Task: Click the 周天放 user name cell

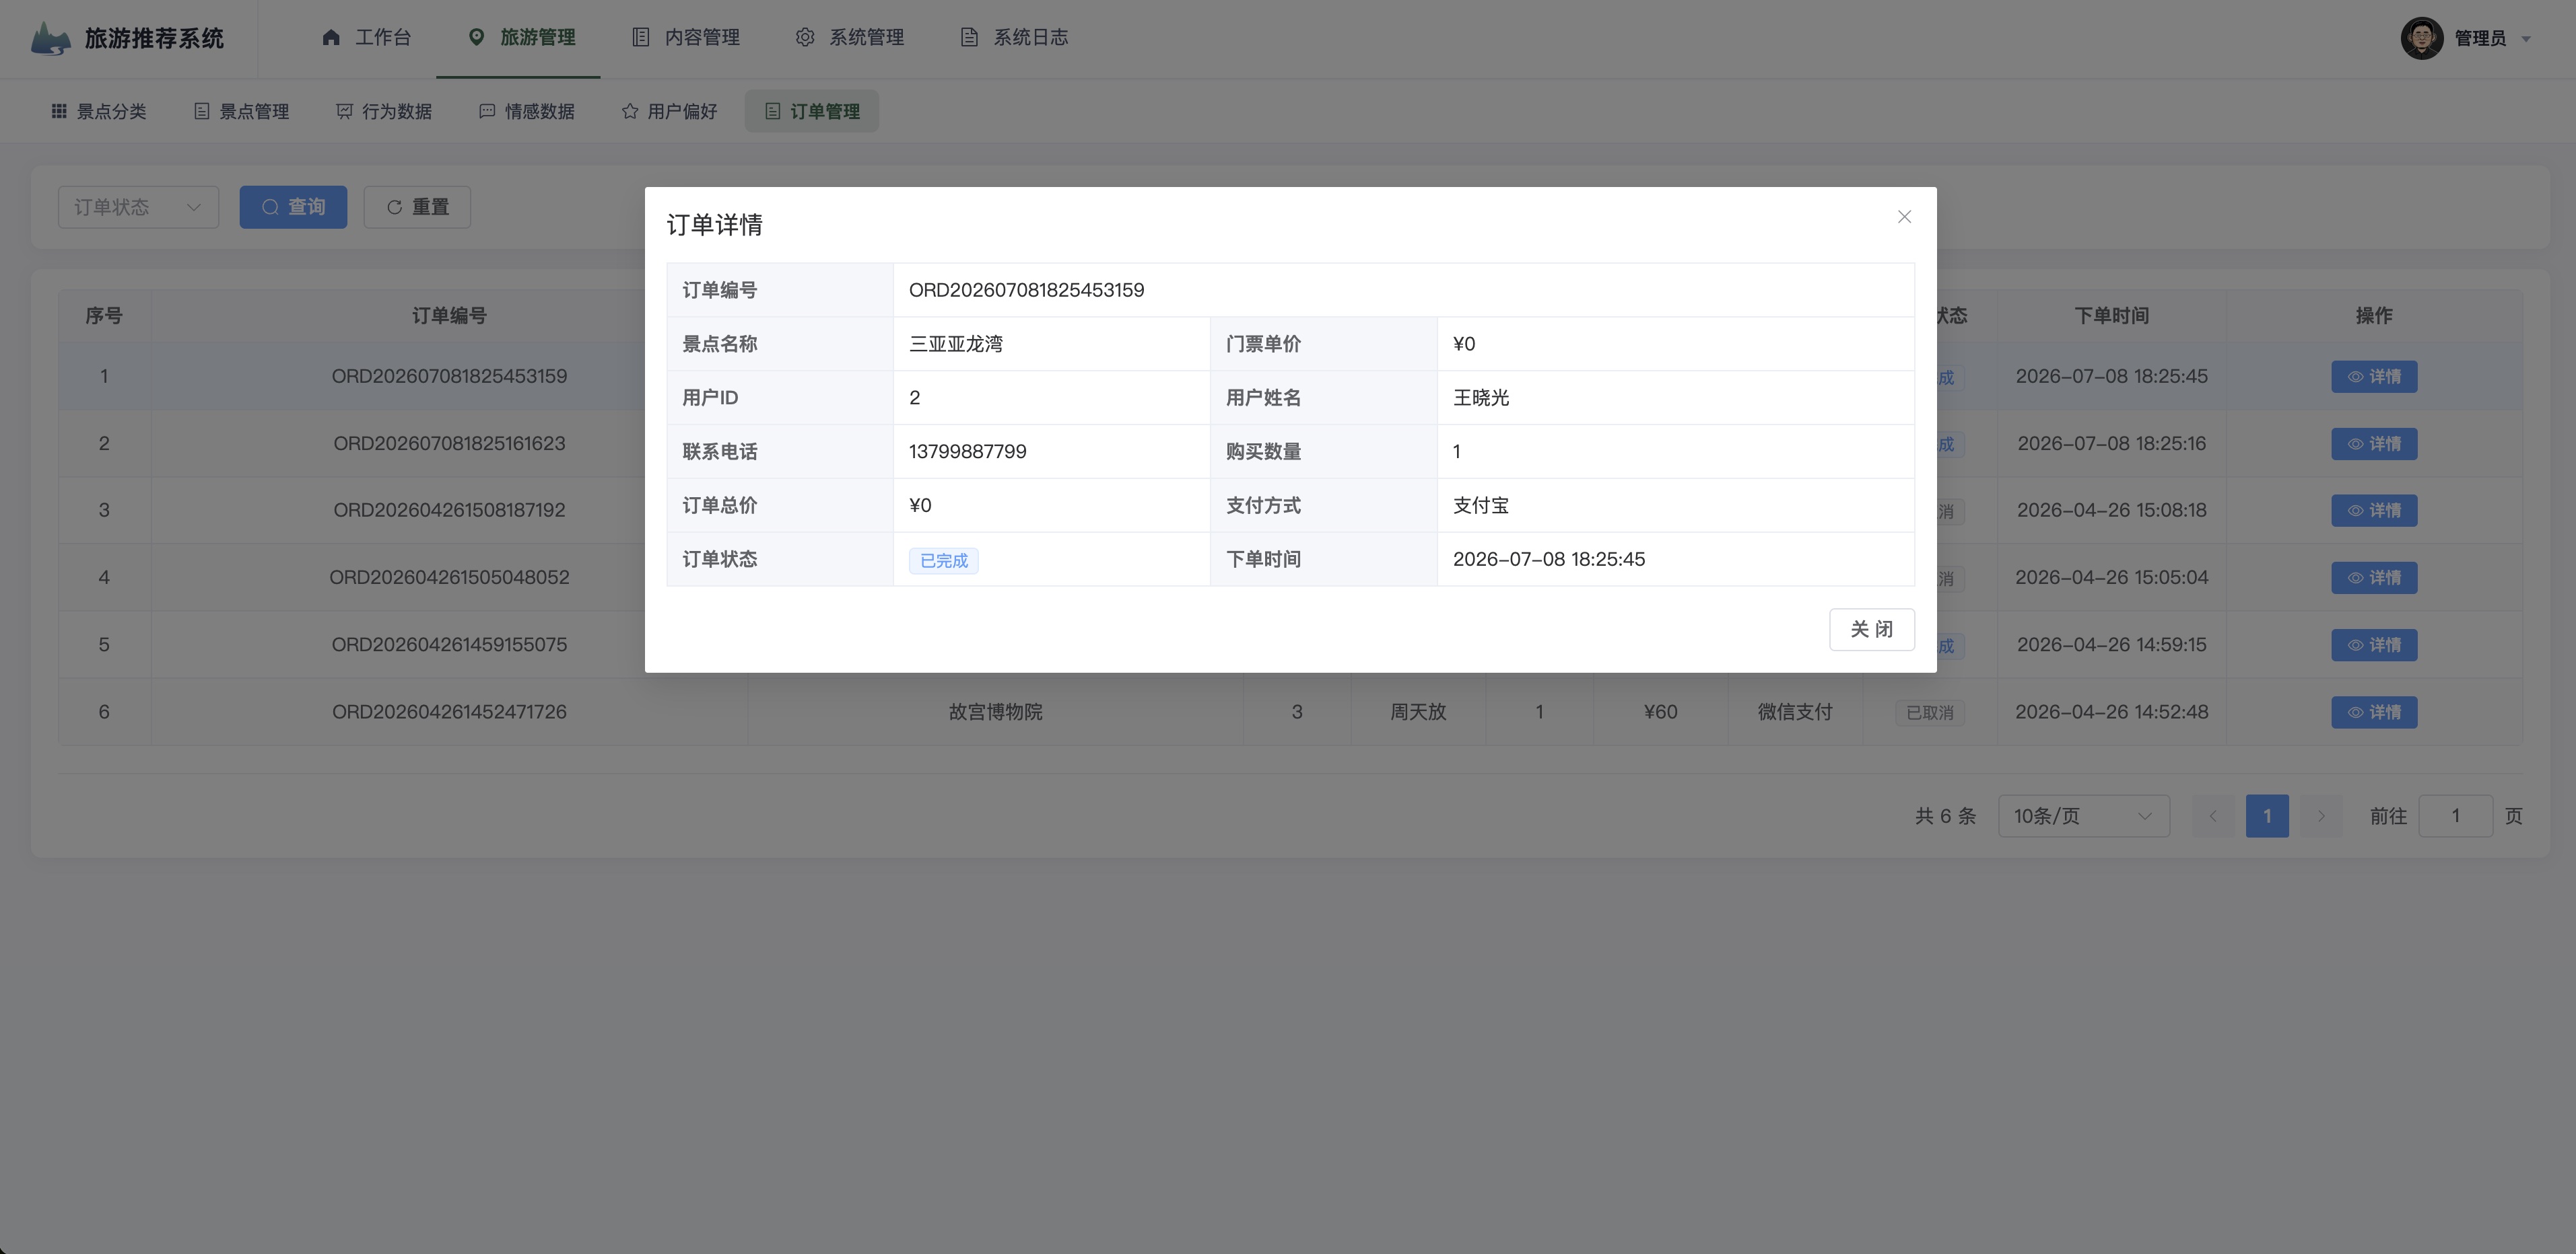Action: [1417, 712]
